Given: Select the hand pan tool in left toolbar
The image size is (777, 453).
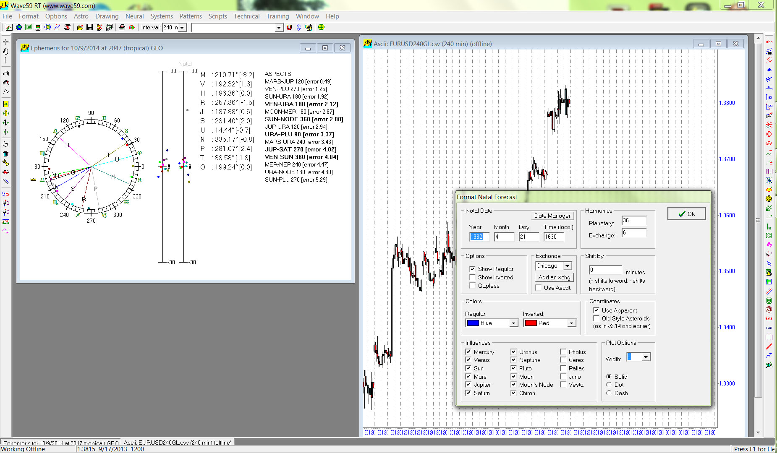Looking at the screenshot, I should (6, 51).
